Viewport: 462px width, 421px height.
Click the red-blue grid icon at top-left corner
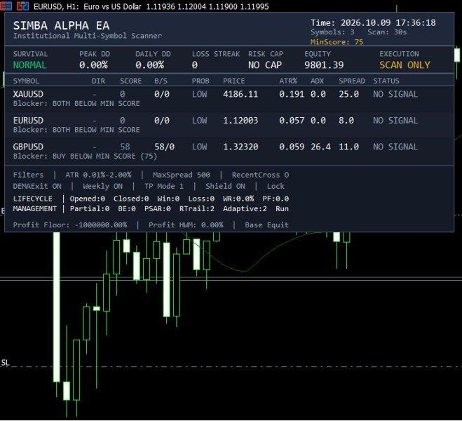(x=6, y=6)
